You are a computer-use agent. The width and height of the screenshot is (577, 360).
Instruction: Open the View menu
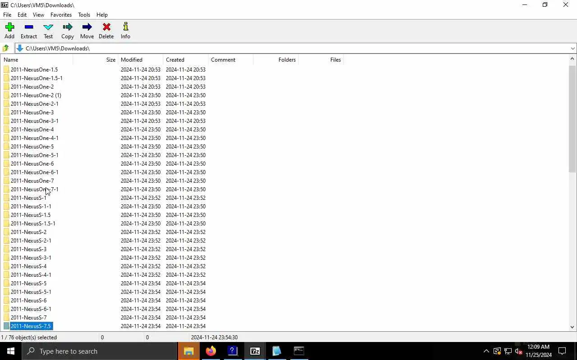39,15
